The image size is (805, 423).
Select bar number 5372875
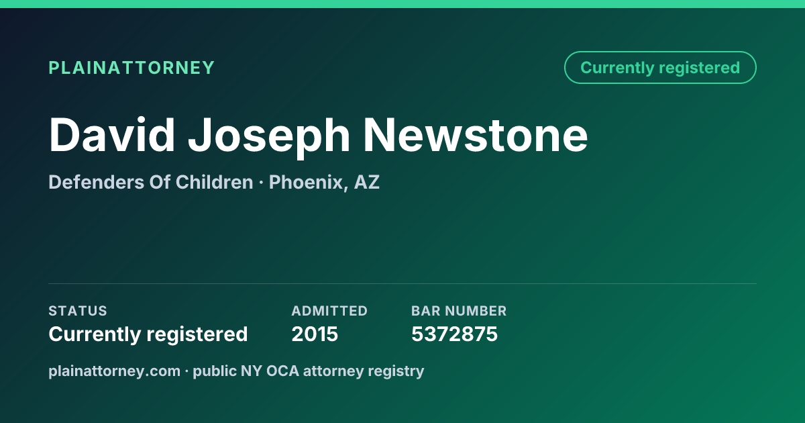tap(454, 334)
